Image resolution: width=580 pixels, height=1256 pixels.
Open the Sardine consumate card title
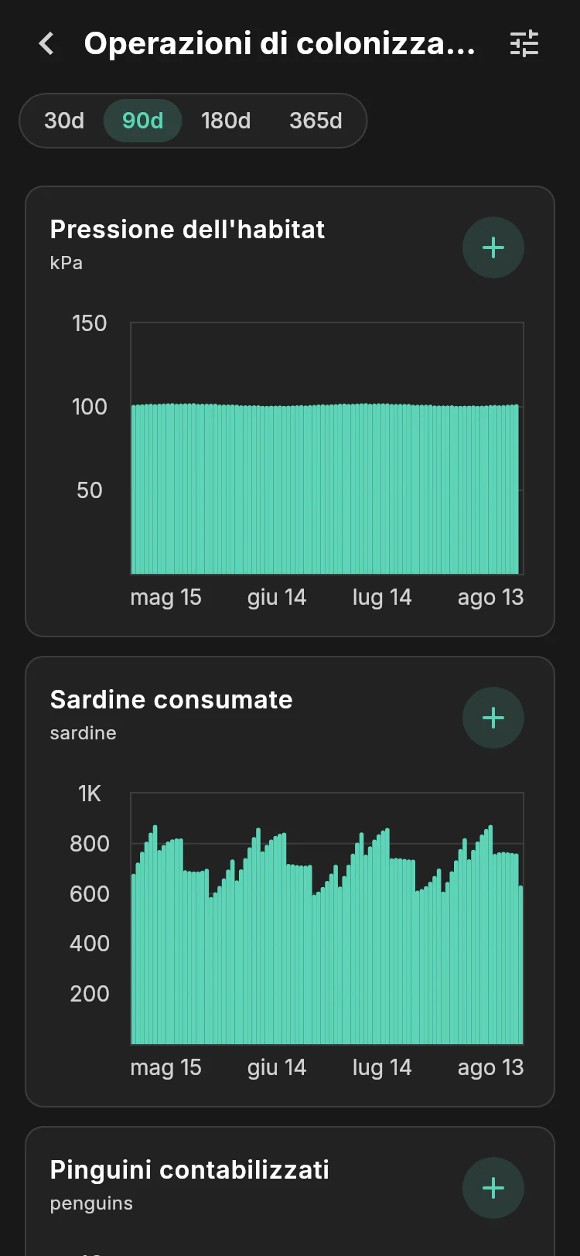tap(172, 699)
